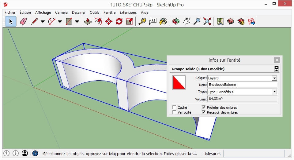The image size is (294, 160).
Task: Toggle the entity info details expander
Action: pyautogui.click(x=276, y=69)
